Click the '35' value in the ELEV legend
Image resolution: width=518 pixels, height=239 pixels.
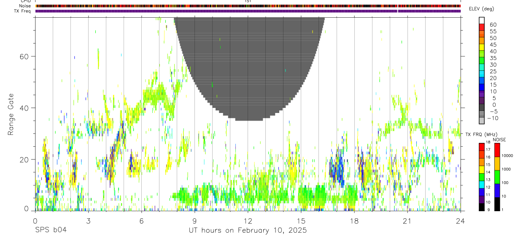(x=492, y=58)
